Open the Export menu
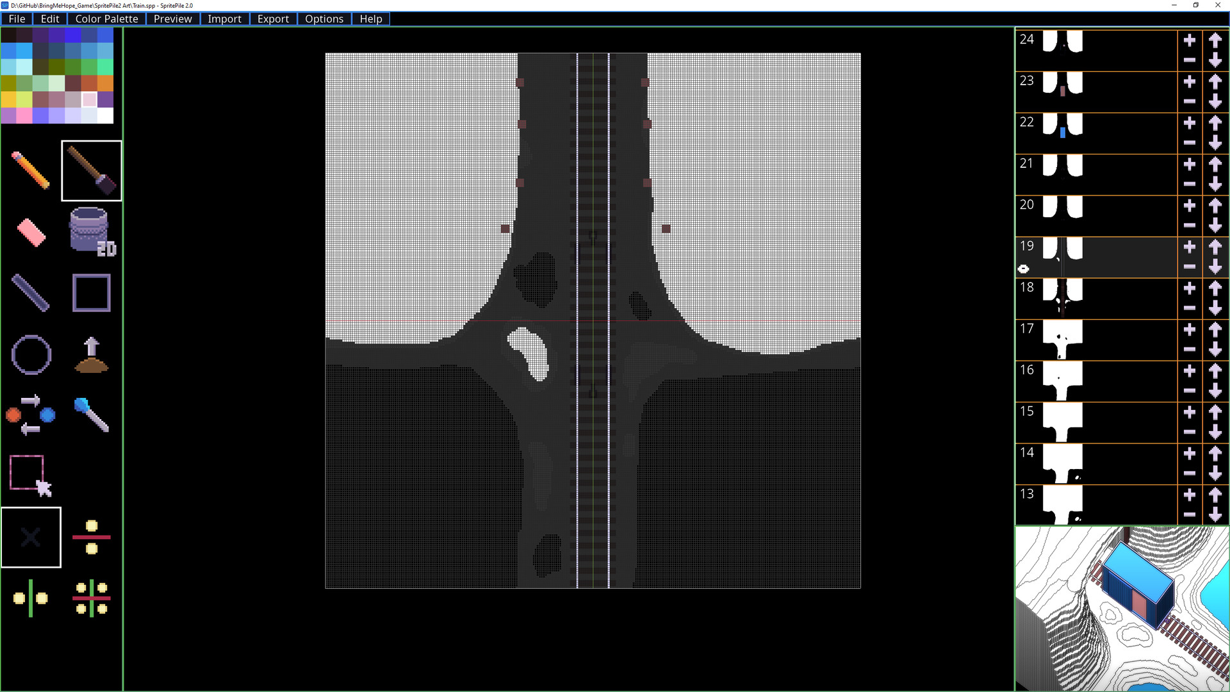 point(273,19)
